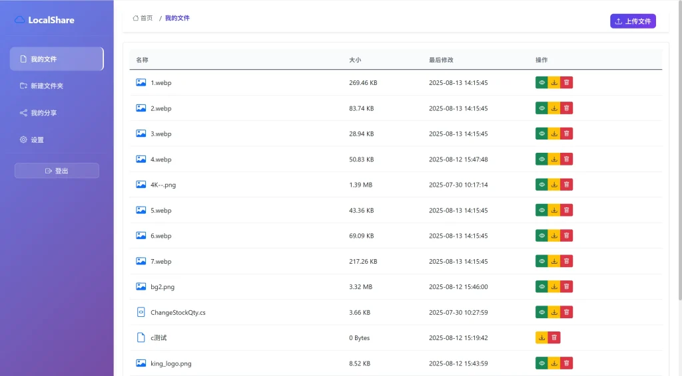Click 我的文件 breadcrumb link
This screenshot has height=376, width=682.
(177, 18)
